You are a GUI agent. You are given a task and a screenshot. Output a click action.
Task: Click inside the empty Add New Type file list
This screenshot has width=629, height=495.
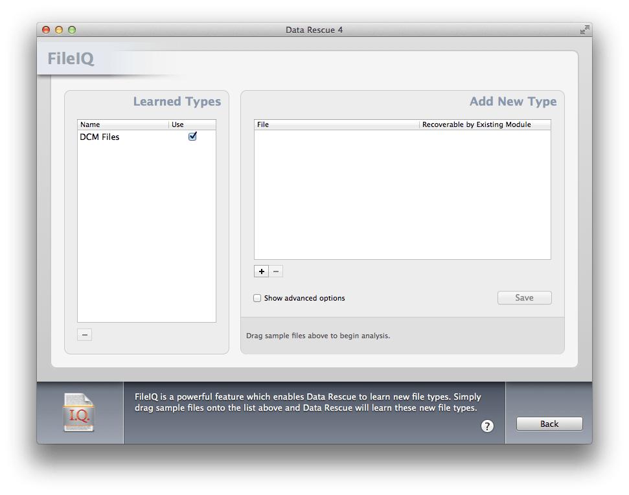402,194
